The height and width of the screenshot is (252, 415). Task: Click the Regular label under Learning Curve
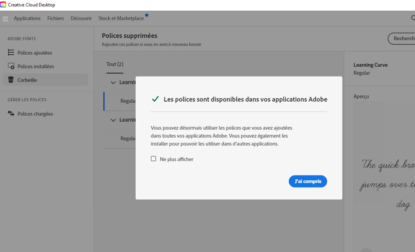click(362, 73)
